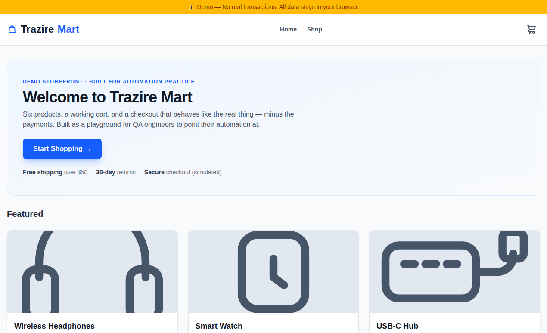Select the Wireless Headphones product title
The width and height of the screenshot is (547, 333).
[54, 326]
